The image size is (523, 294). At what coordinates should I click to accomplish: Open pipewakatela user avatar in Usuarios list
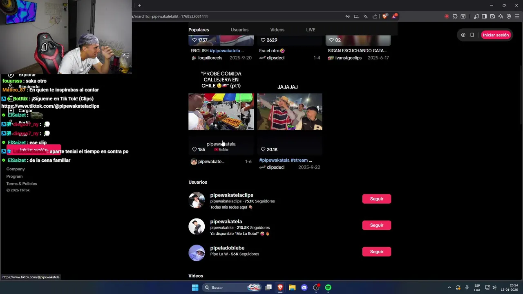[x=197, y=227]
